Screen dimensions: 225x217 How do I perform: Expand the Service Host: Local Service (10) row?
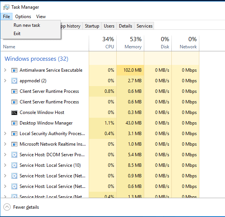pos(5,165)
